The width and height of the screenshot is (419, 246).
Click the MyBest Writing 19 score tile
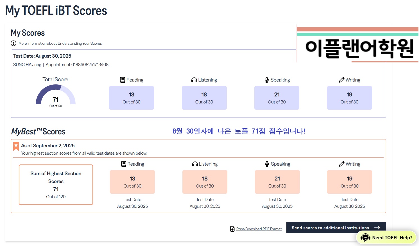coord(350,182)
